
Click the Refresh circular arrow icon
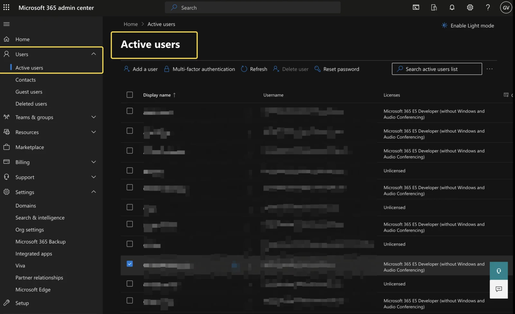pos(244,69)
